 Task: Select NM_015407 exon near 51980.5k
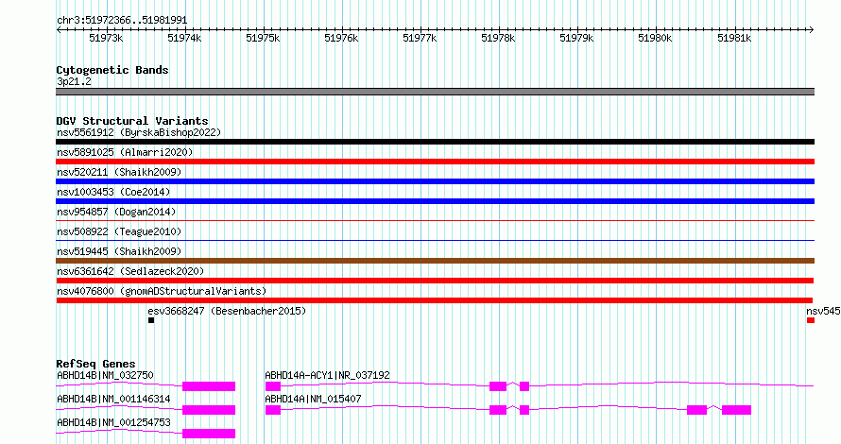coord(696,410)
